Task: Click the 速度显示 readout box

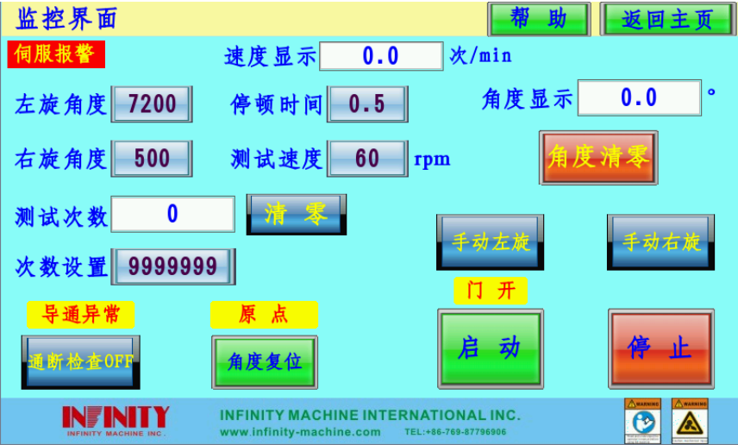Action: (x=381, y=56)
